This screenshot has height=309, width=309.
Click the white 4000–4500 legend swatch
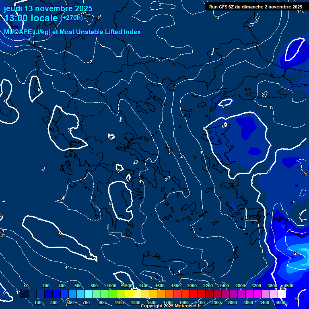(282, 294)
